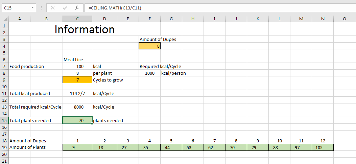Click the Information title cell

(x=85, y=29)
